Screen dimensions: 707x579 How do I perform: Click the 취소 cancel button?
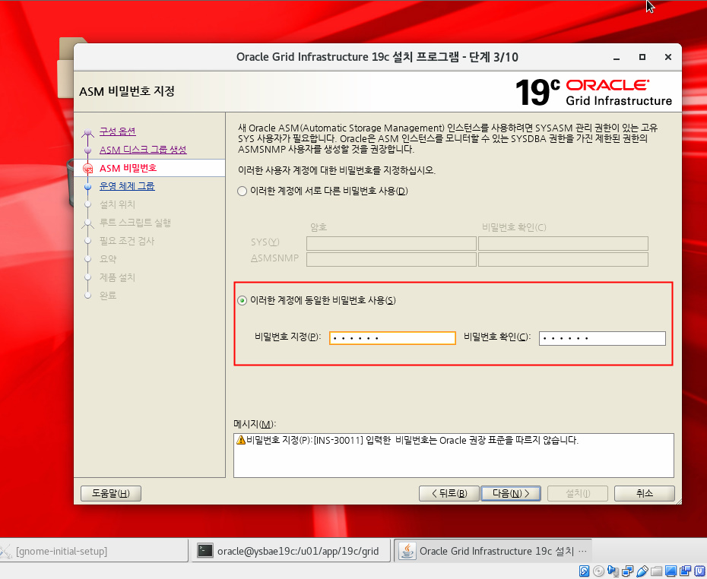[645, 493]
